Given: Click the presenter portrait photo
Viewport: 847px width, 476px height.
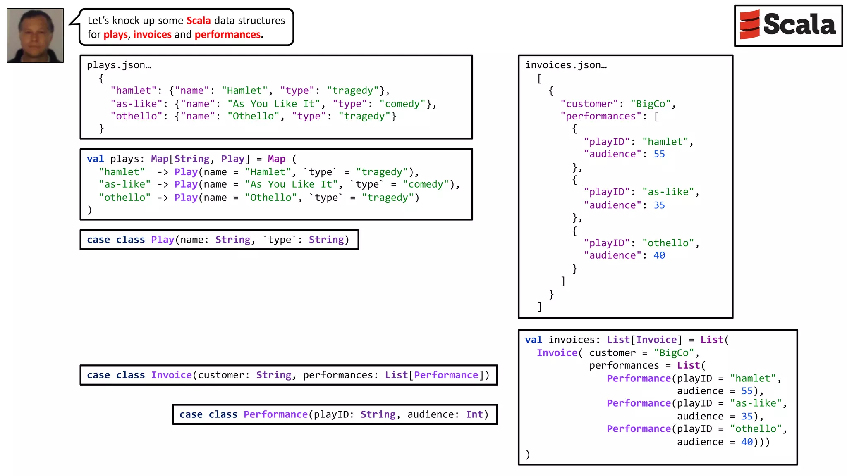Looking at the screenshot, I should (x=35, y=36).
